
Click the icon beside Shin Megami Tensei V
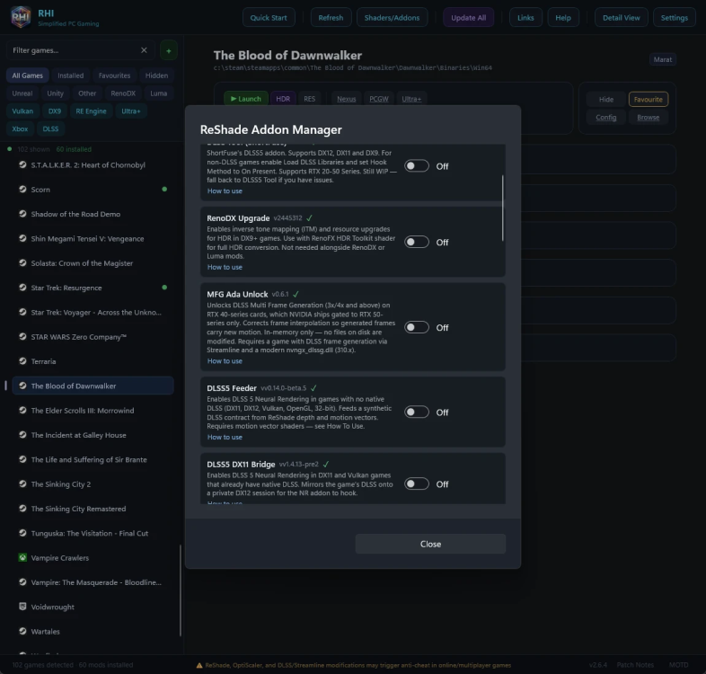[x=22, y=238]
